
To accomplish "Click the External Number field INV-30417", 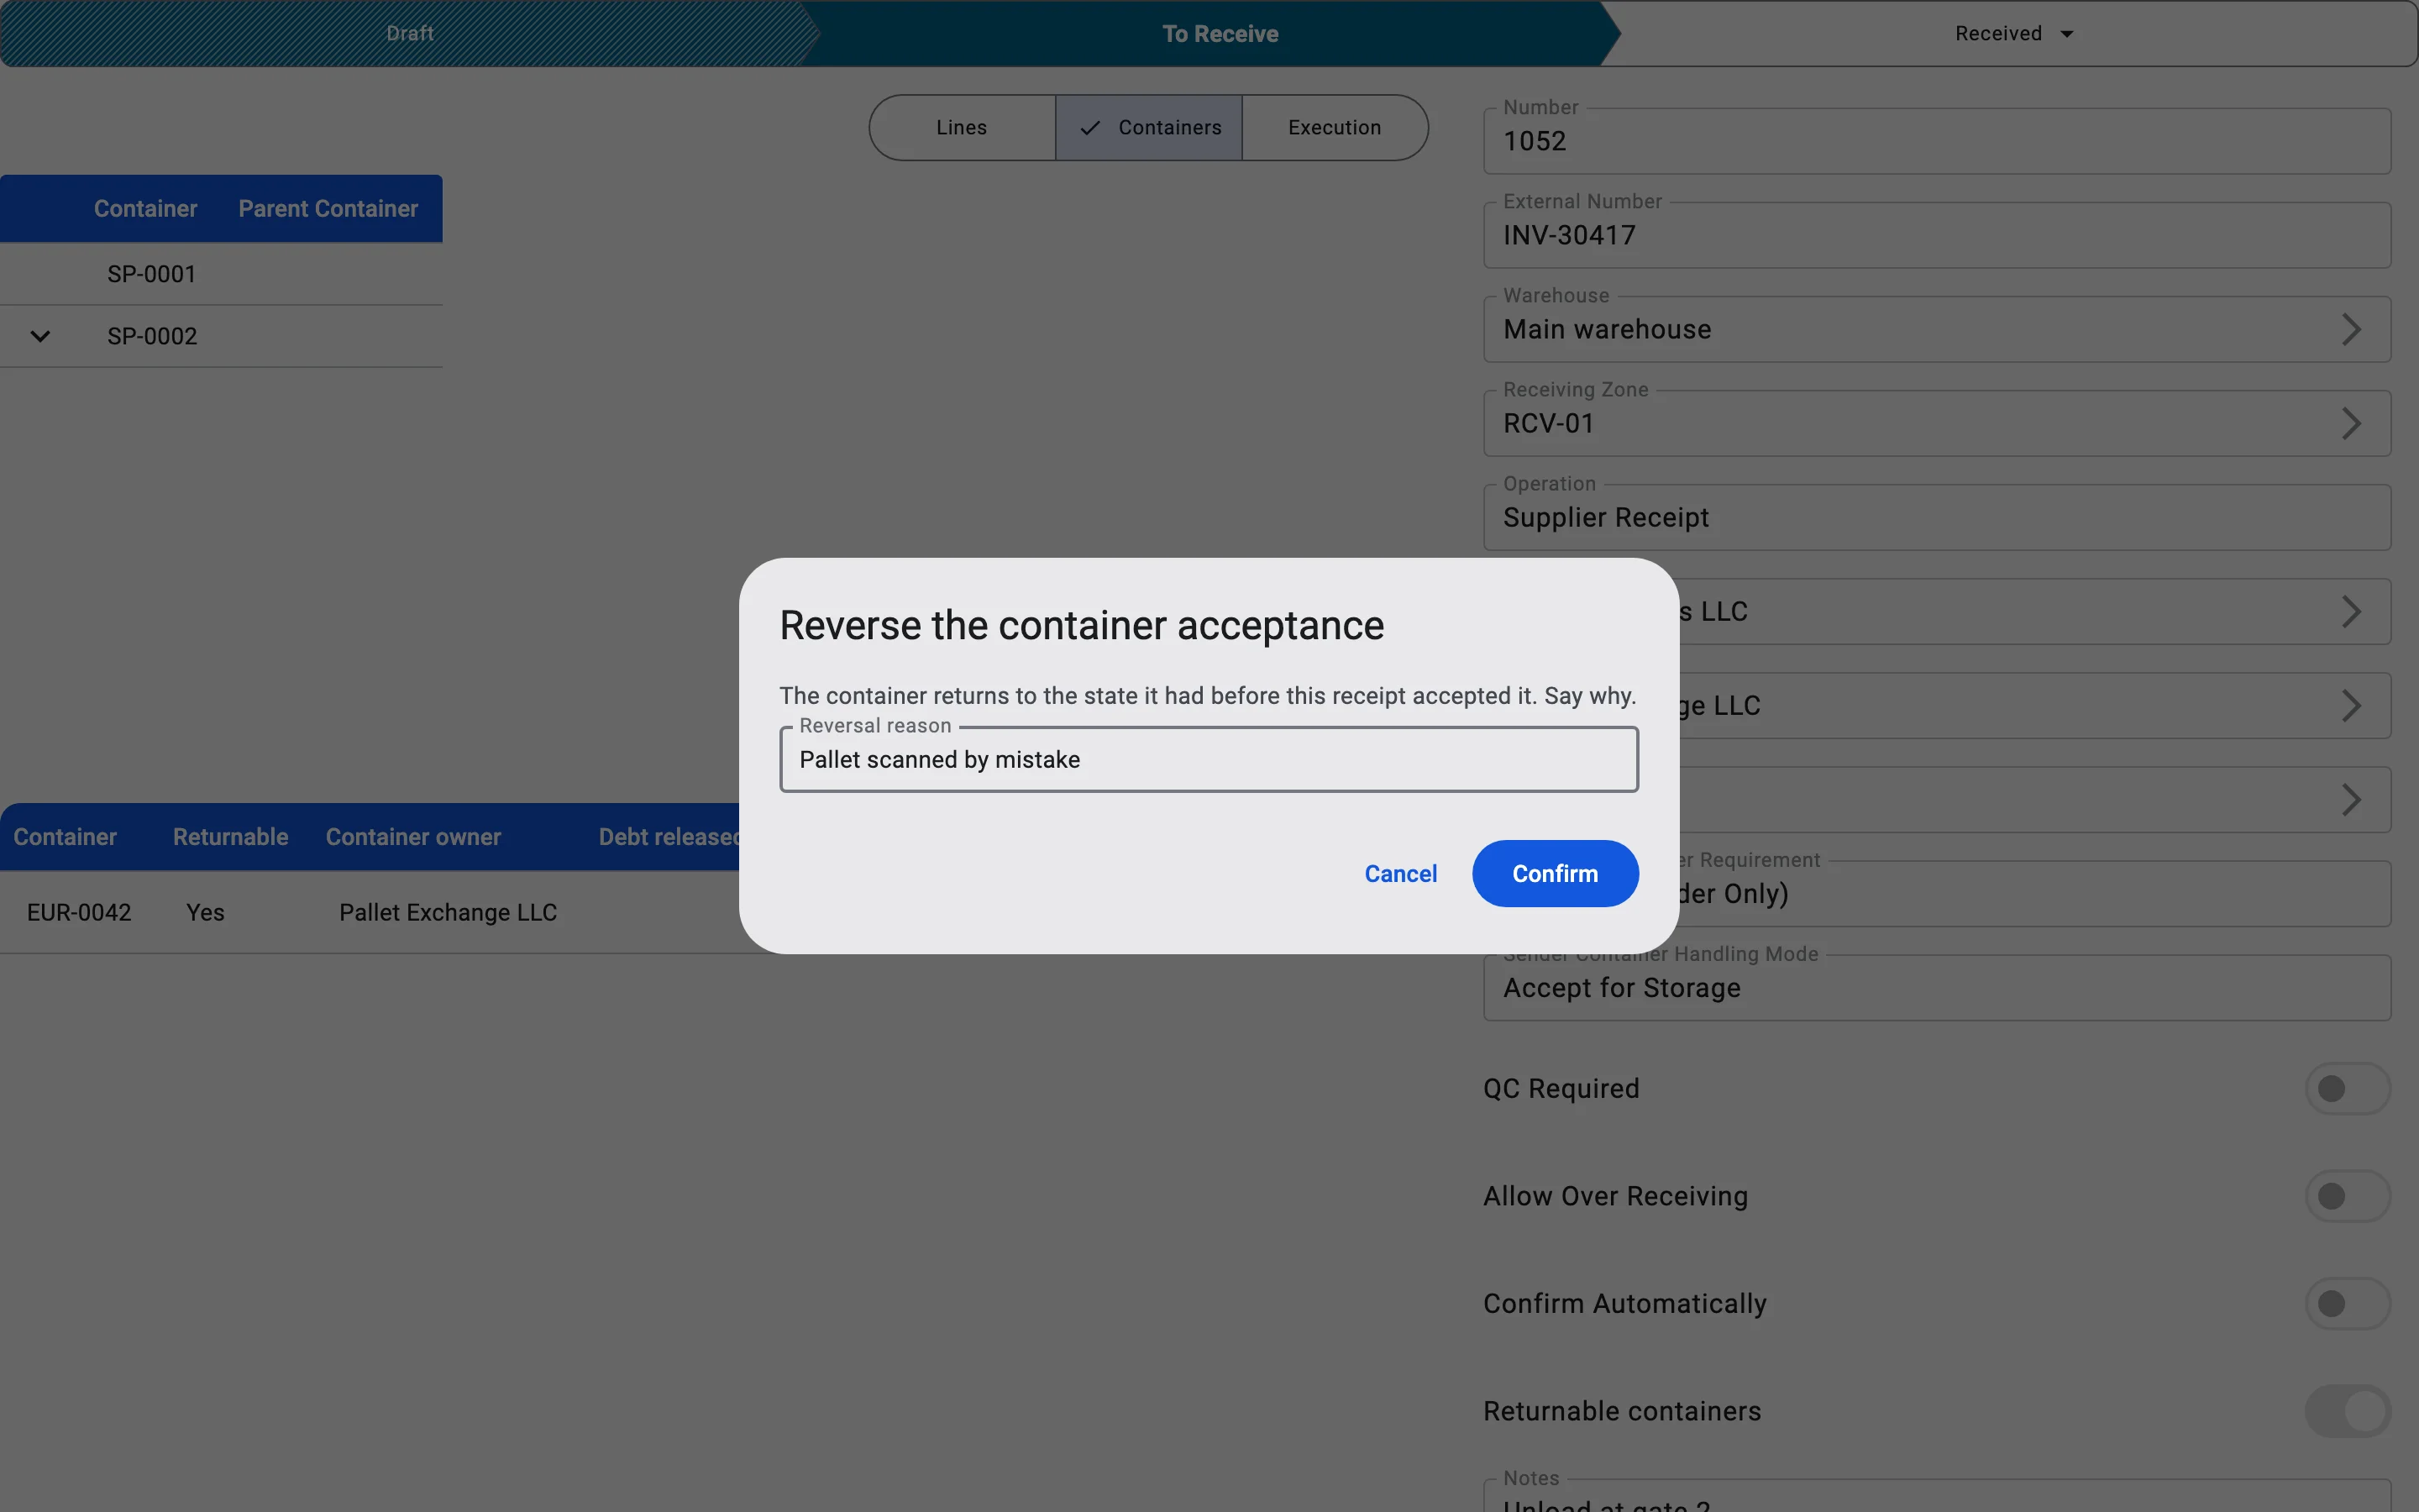I will click(x=1936, y=235).
